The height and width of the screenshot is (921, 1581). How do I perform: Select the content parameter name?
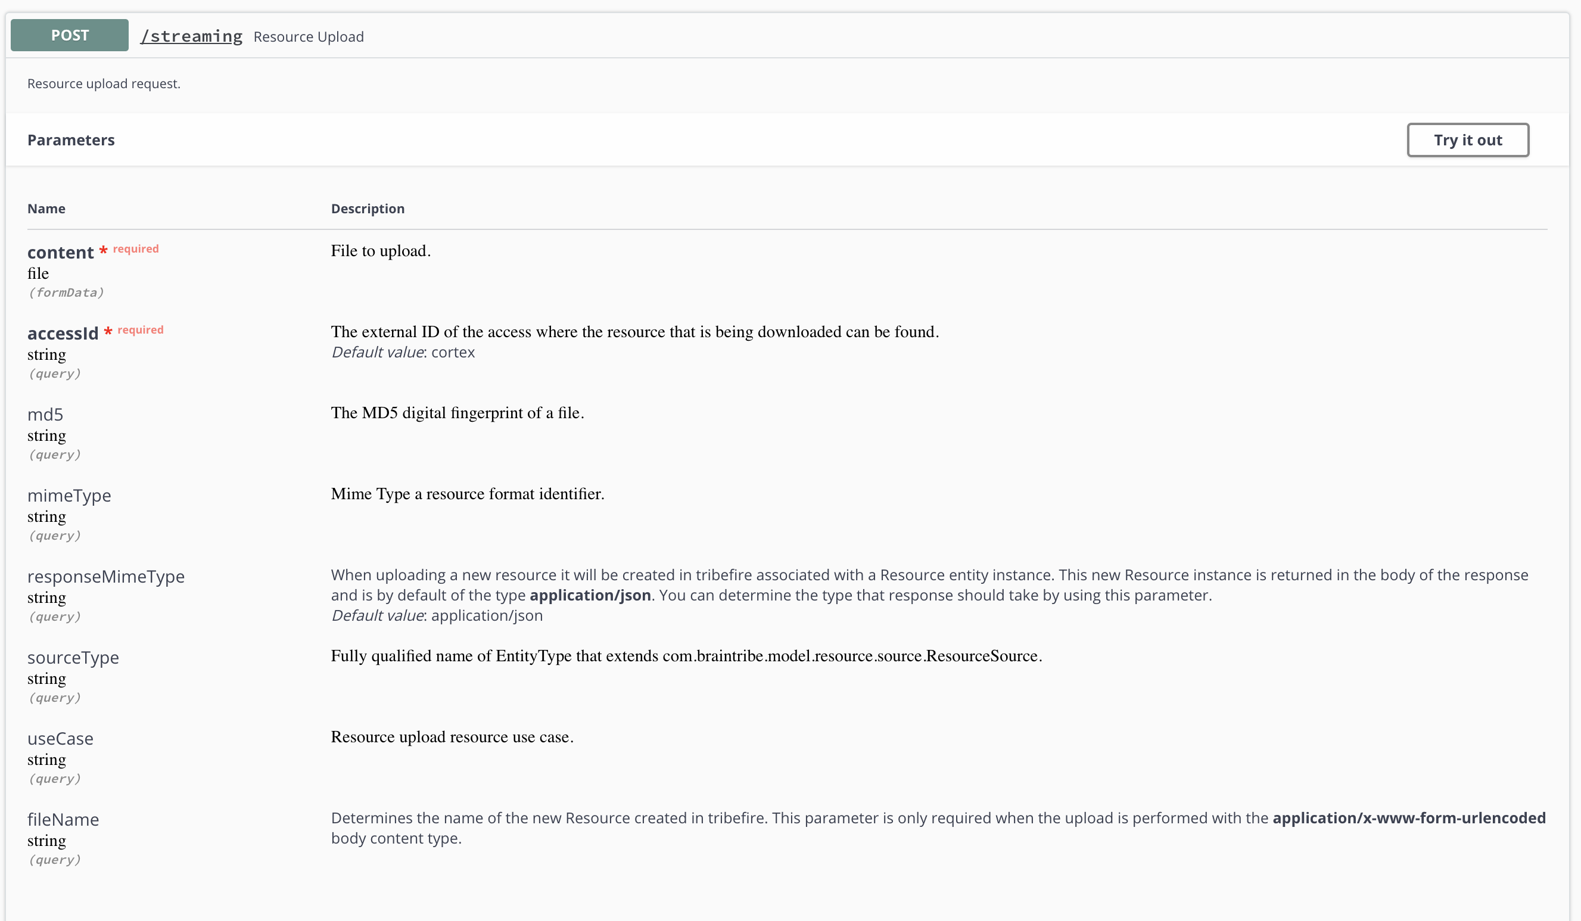[x=60, y=252]
